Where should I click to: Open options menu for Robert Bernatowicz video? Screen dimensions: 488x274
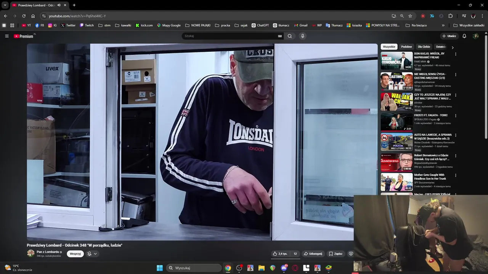pos(456,156)
